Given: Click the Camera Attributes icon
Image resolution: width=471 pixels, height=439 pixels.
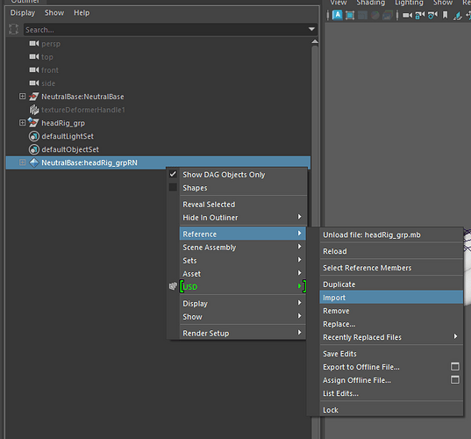Looking at the screenshot, I should click(432, 15).
